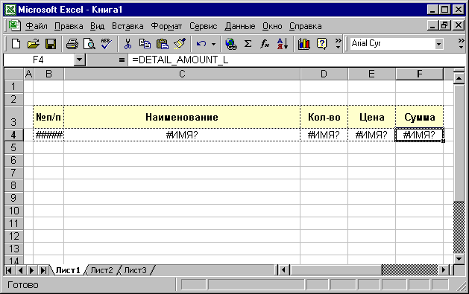The height and width of the screenshot is (294, 469).
Task: Click the AutoSum sigma icon
Action: tap(248, 44)
